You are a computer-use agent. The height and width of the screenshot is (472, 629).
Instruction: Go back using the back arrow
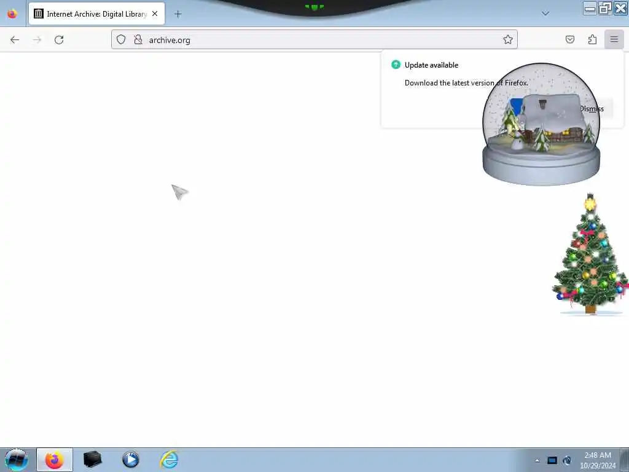(x=15, y=40)
